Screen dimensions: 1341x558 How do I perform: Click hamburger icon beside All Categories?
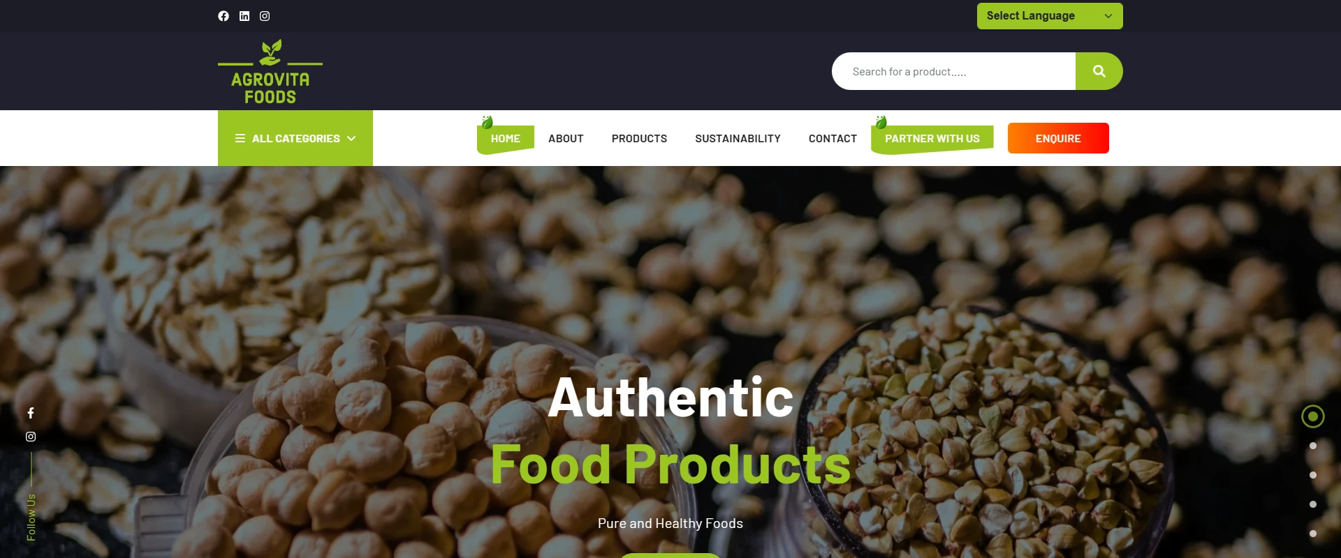240,138
